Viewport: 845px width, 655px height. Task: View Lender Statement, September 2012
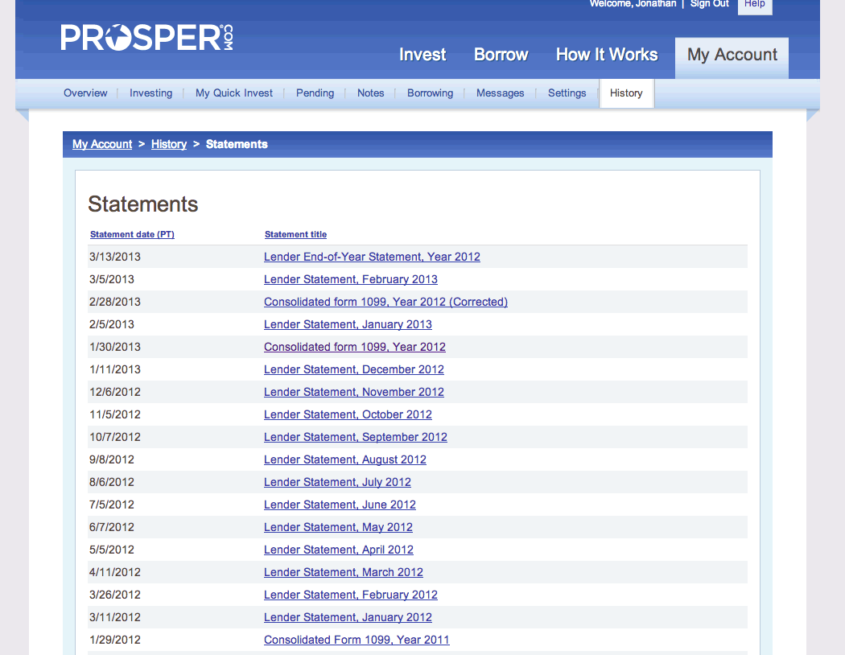click(x=355, y=438)
